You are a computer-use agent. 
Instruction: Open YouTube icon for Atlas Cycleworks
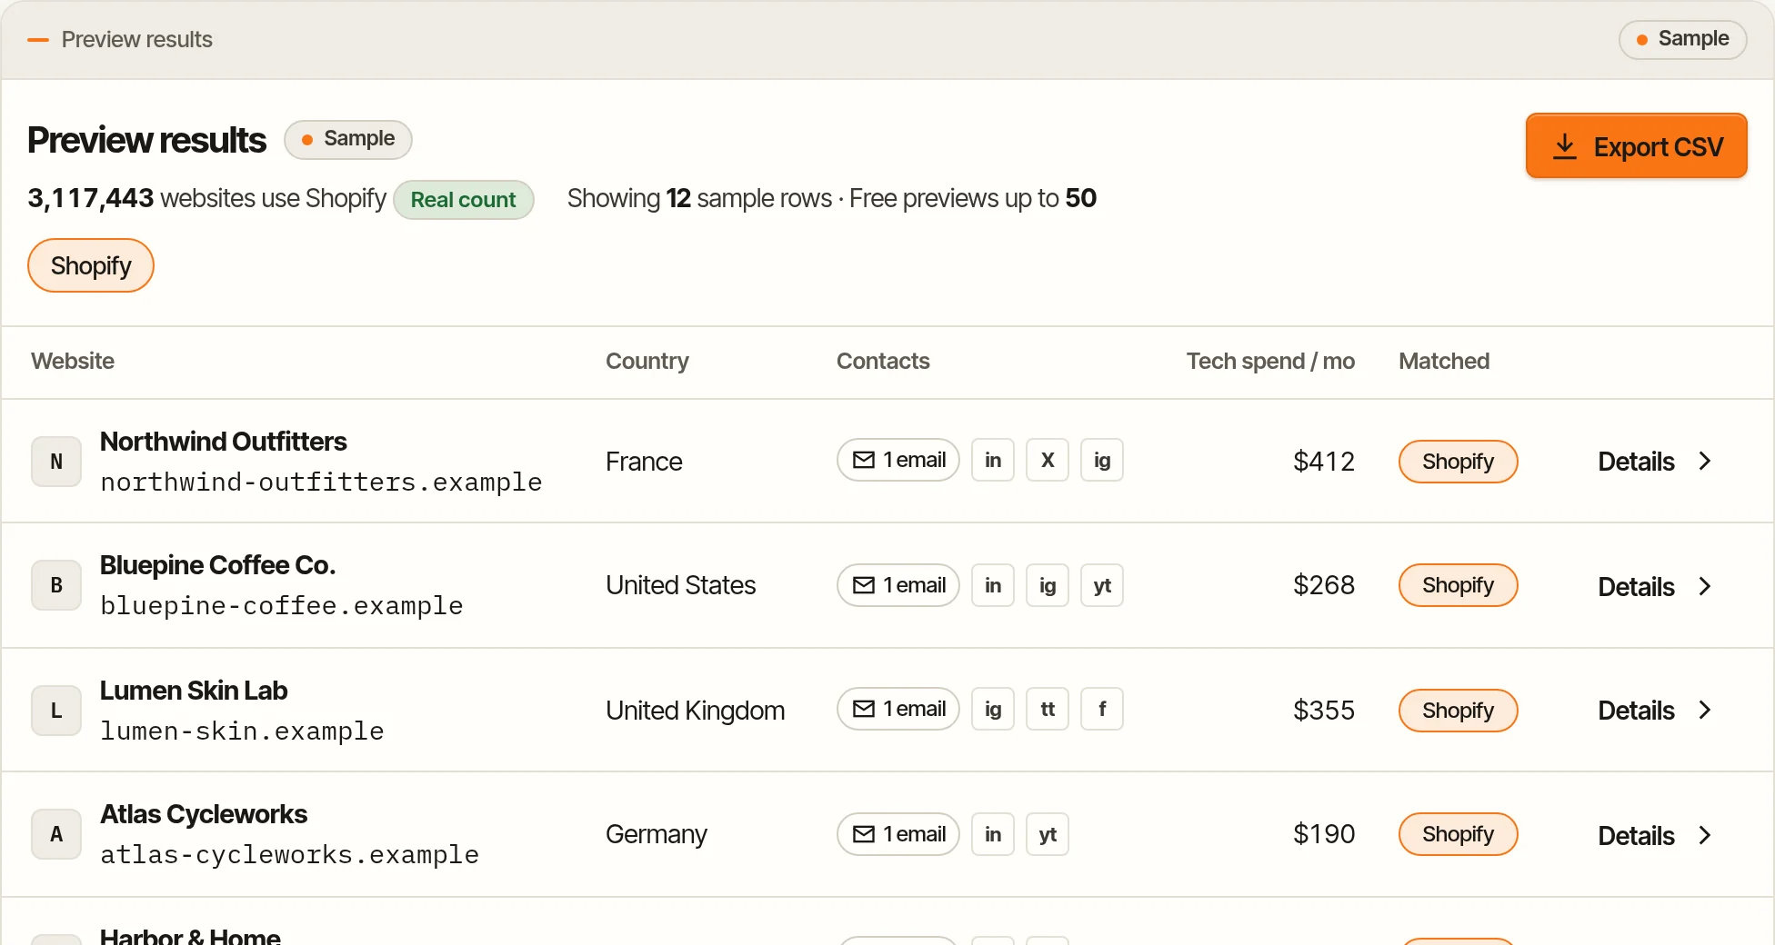(1048, 834)
